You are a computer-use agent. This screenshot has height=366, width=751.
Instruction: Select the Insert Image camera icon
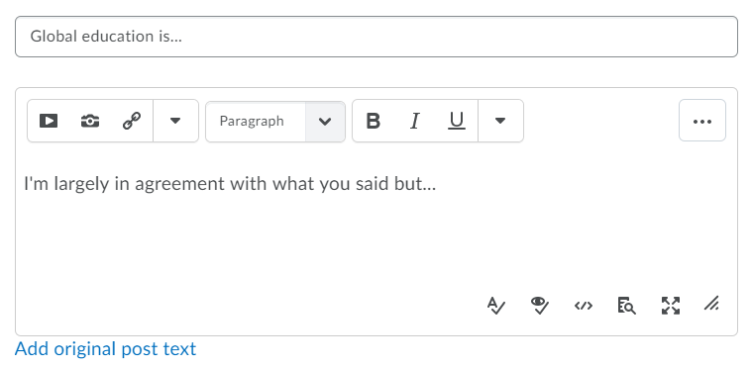[90, 121]
